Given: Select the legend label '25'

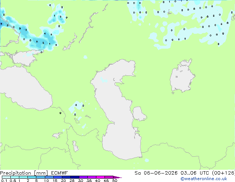Looking at the screenshot, I should pos(72,181).
